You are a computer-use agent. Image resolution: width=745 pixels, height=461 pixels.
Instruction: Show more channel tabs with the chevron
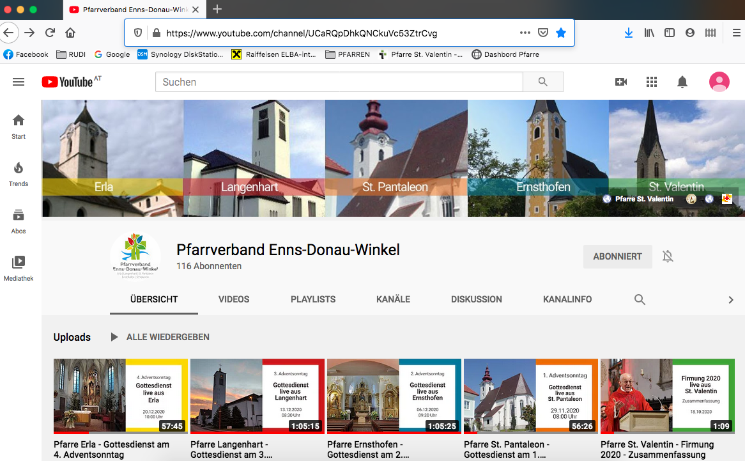pos(731,300)
